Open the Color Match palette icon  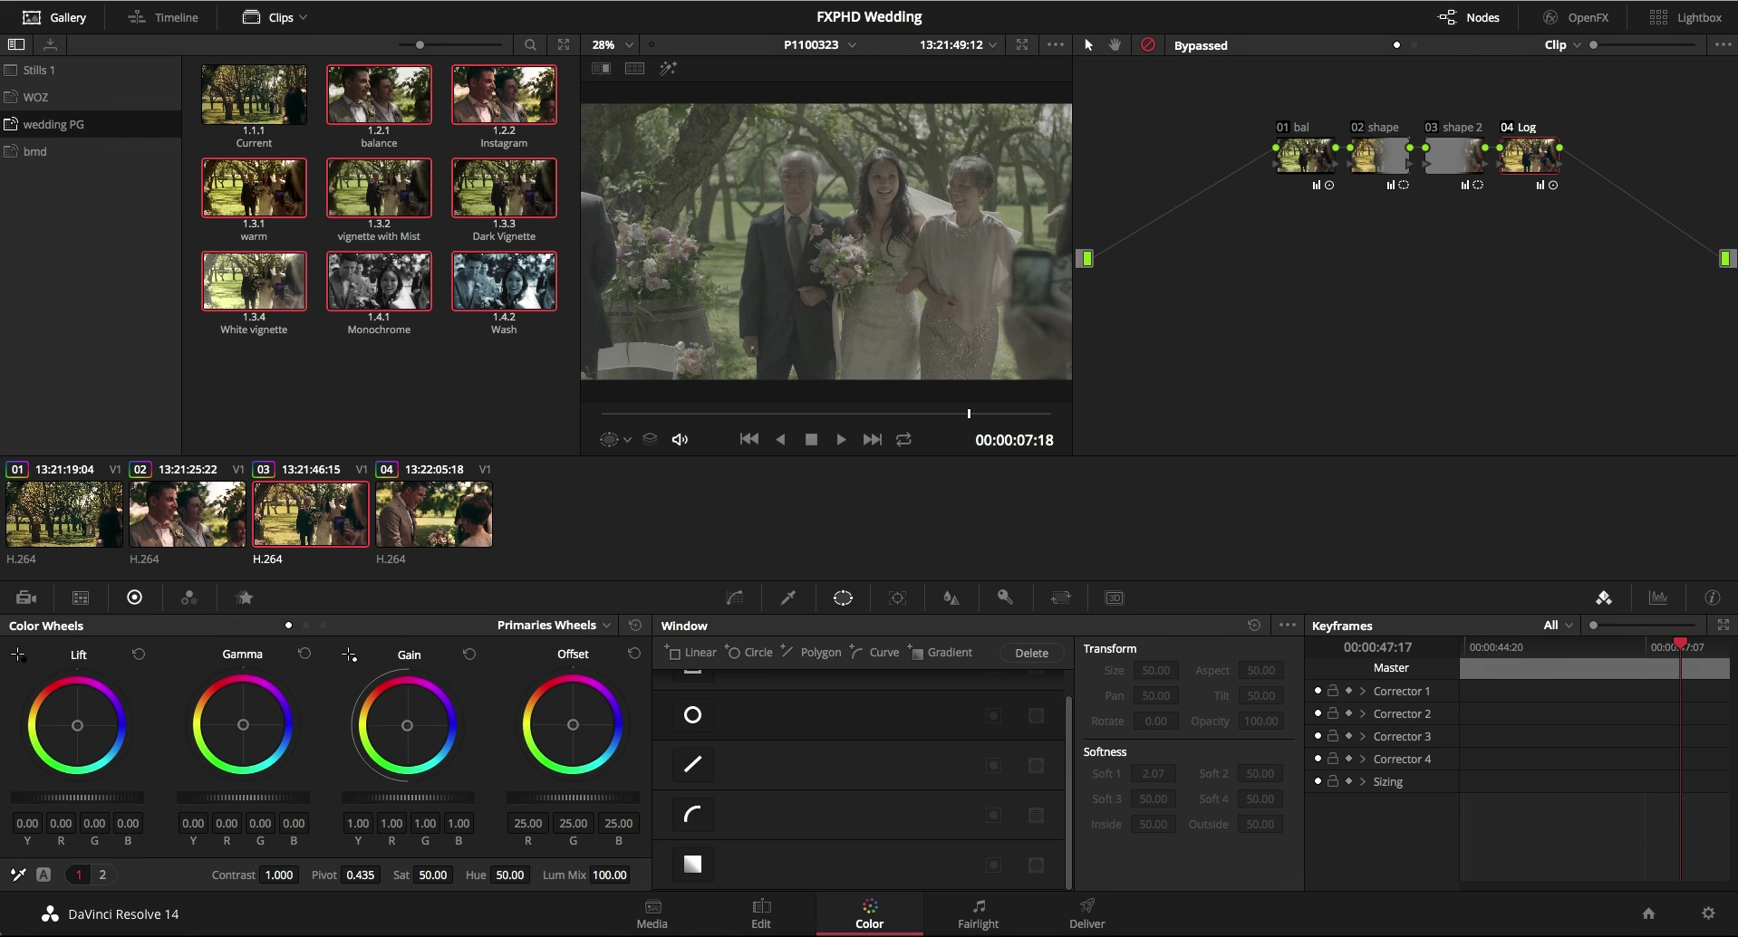[81, 598]
